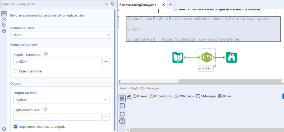The width and height of the screenshot is (284, 132).
Task: Open the Navigation icon in configuration sidebar
Action: (4, 19)
